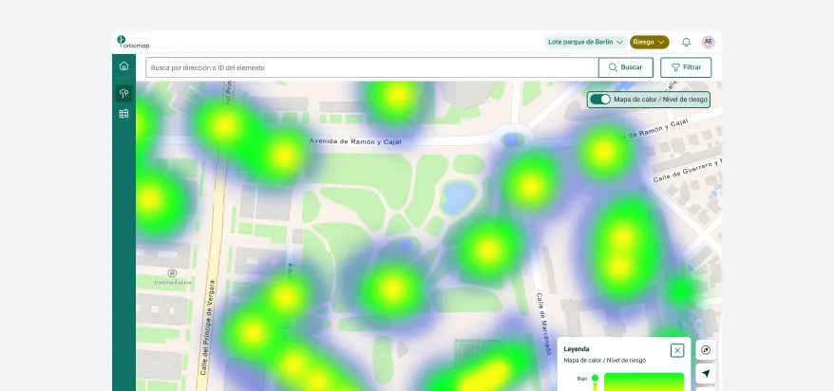Screen dimensions: 834x391
Task: Click the locate-me arrow map button
Action: click(706, 374)
